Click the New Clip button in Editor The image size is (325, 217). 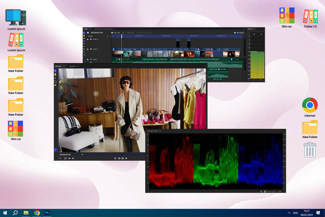pyautogui.click(x=115, y=33)
